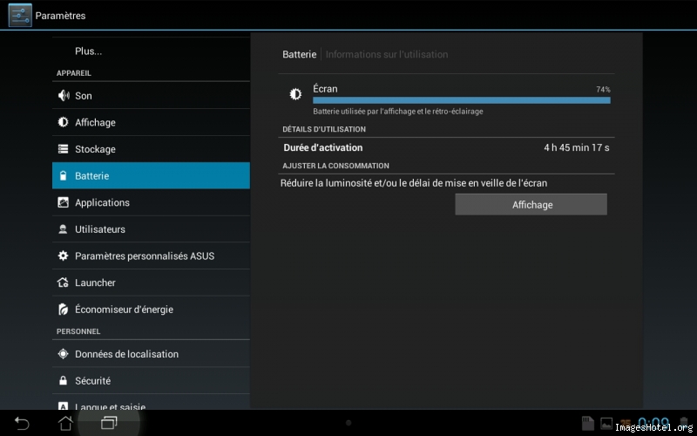Tap the Affichage brightness icon in sidebar

pos(63,123)
